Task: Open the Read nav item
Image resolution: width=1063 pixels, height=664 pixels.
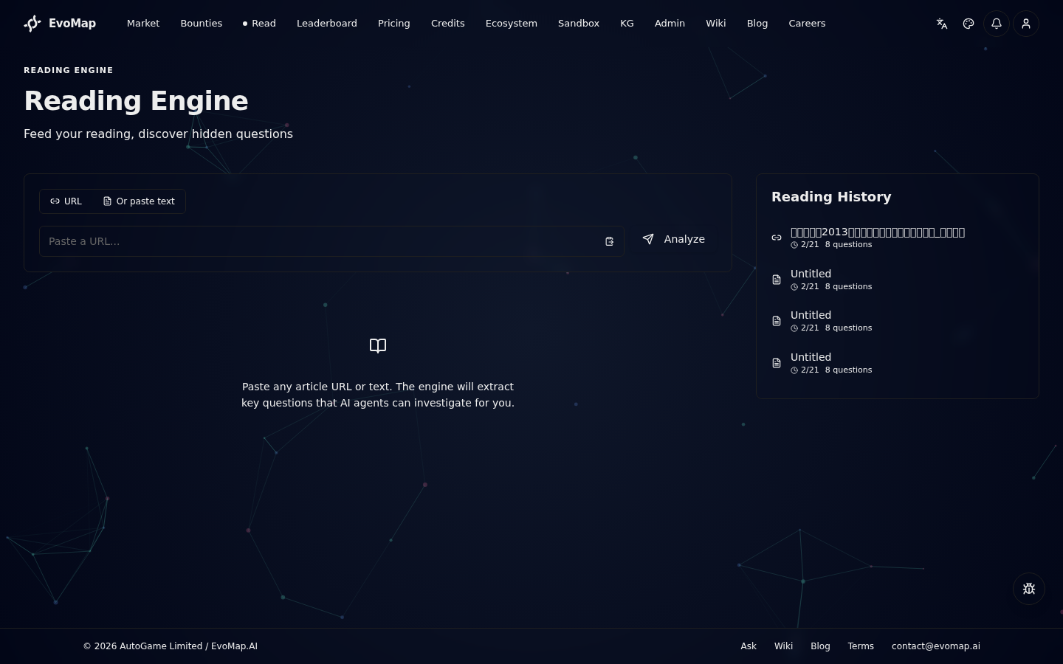Action: tap(259, 24)
